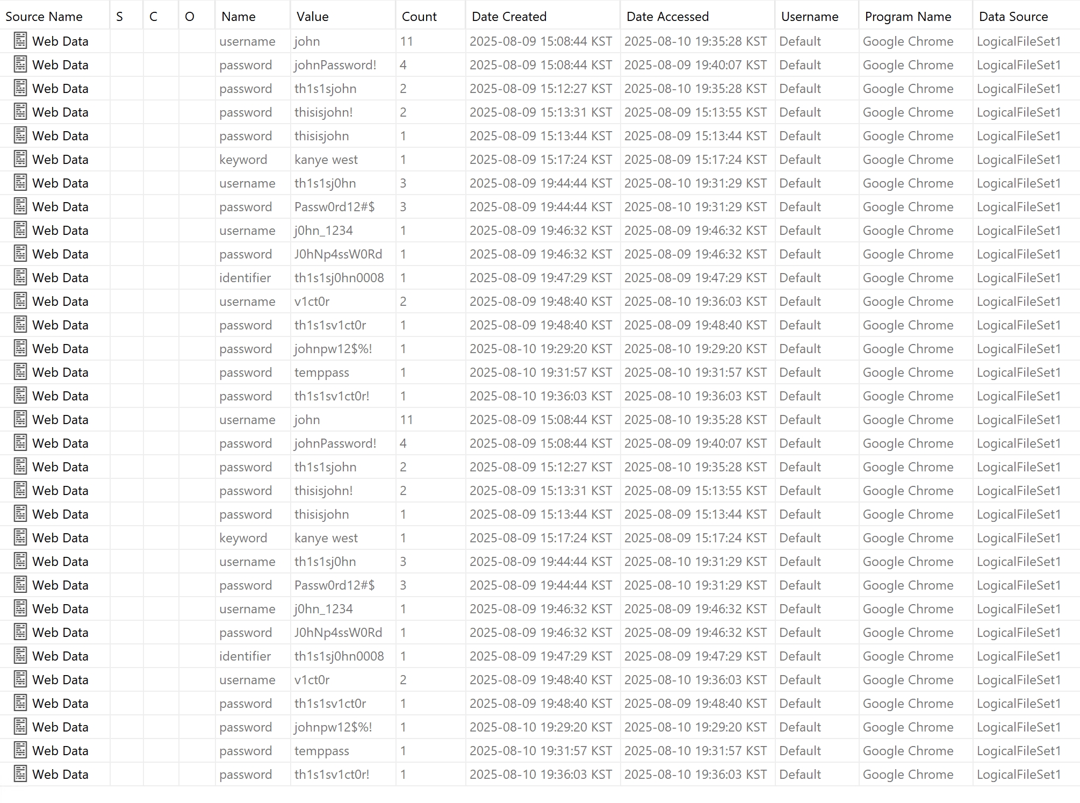Click the Username column header
1080x803 pixels.
click(x=809, y=17)
